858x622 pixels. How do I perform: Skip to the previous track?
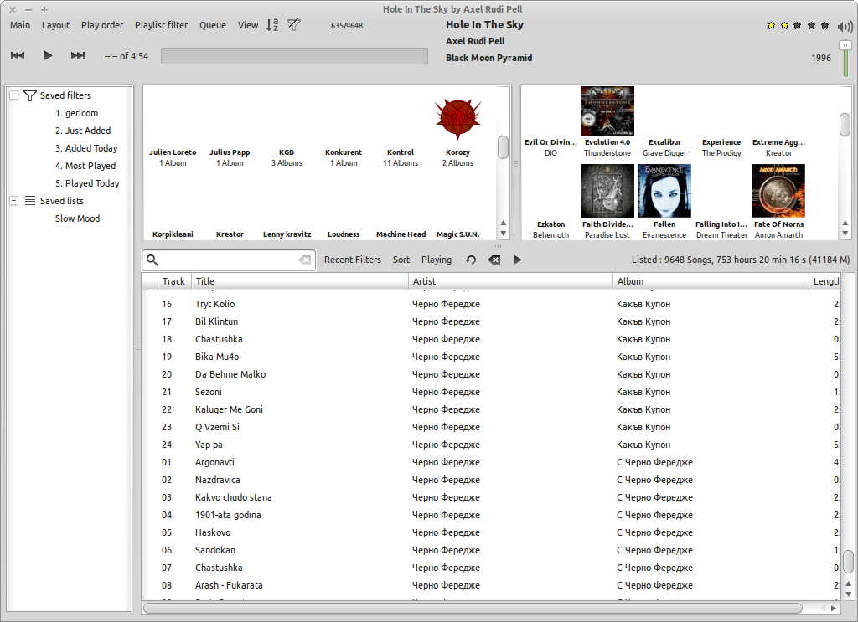[x=18, y=56]
